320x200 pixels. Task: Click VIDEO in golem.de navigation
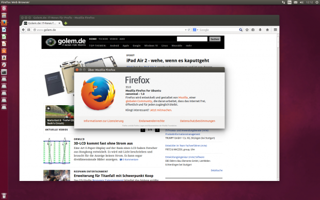pyautogui.click(x=114, y=39)
